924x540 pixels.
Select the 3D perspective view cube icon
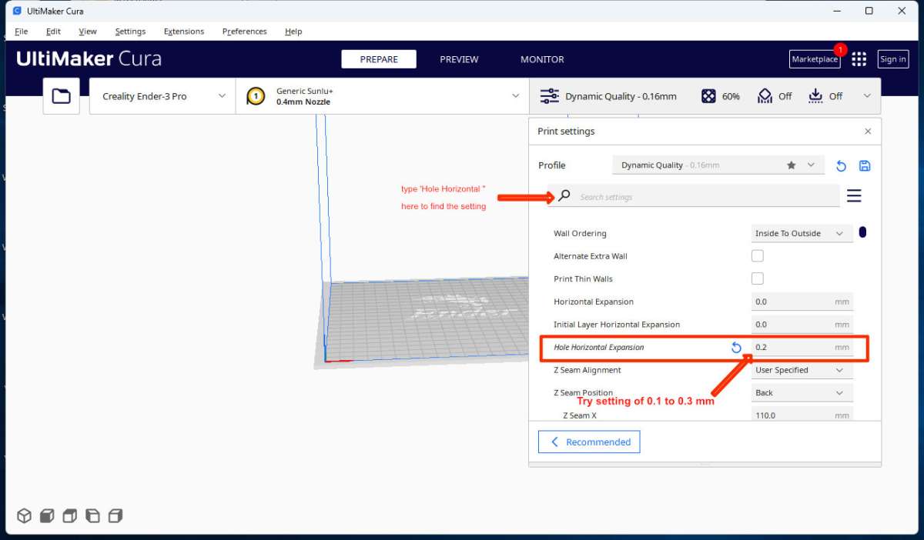click(24, 515)
